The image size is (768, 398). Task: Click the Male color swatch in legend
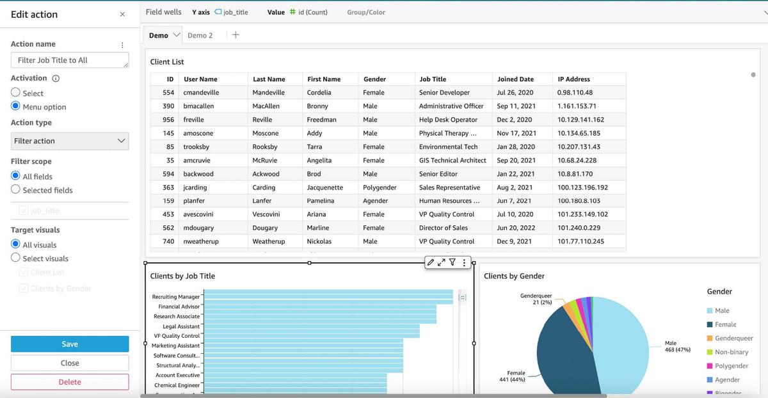coord(710,311)
